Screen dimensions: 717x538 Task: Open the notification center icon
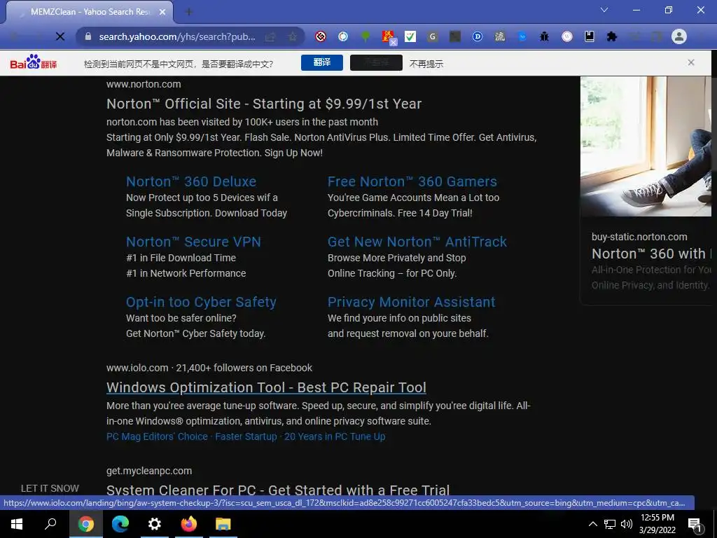tap(695, 525)
